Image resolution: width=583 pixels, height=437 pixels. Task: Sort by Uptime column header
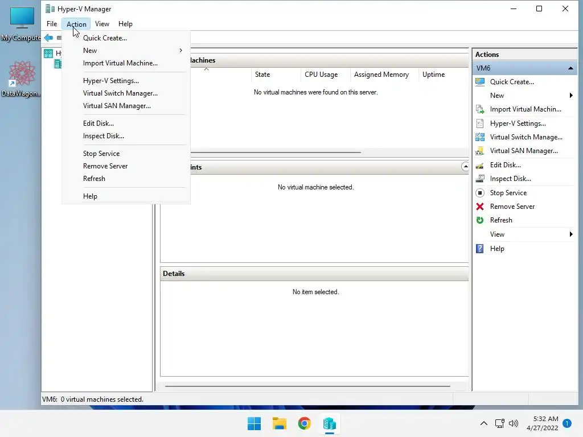[443, 75]
